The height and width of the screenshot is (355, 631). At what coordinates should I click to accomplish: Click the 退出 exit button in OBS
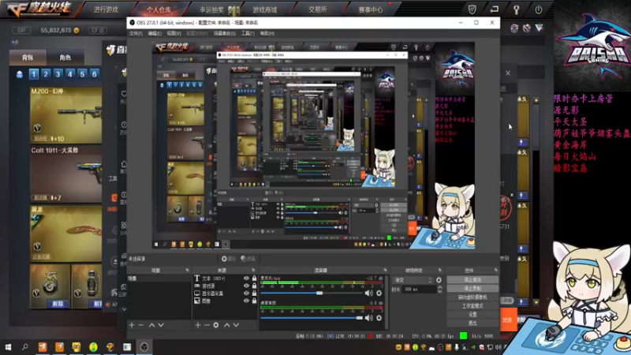pyautogui.click(x=472, y=323)
